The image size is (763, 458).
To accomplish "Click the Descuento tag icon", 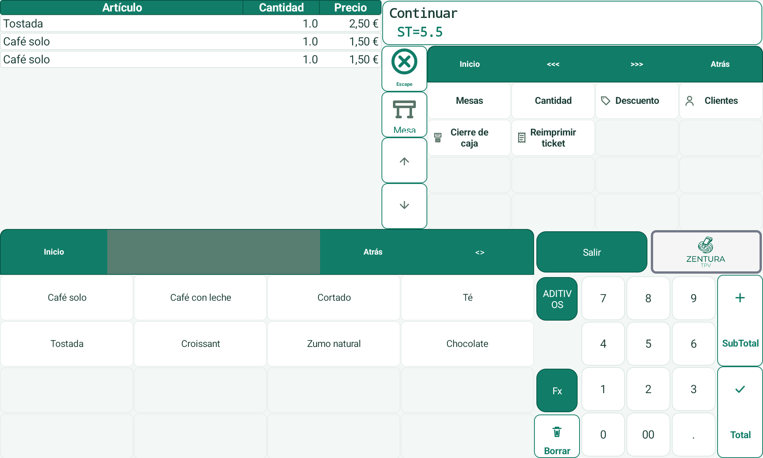I will [x=605, y=101].
